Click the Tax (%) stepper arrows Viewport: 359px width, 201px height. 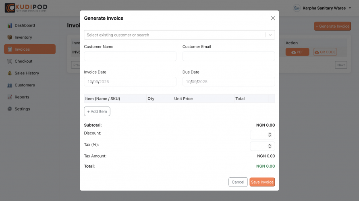(x=270, y=146)
